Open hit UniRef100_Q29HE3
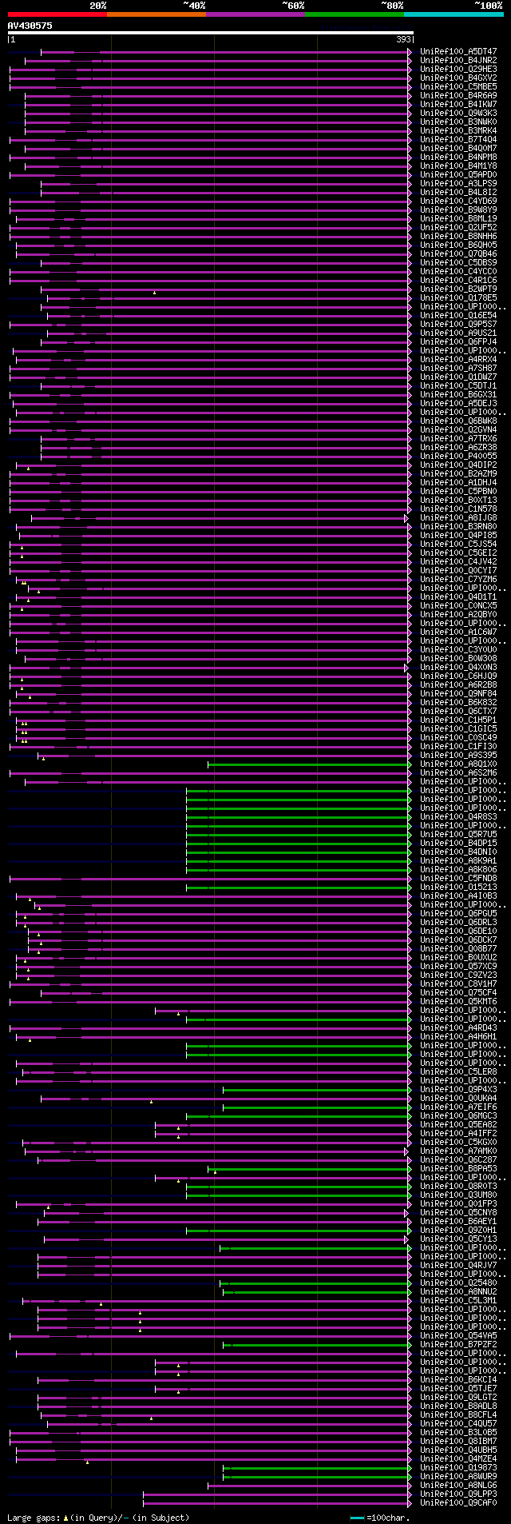511x1524 pixels. tap(458, 70)
